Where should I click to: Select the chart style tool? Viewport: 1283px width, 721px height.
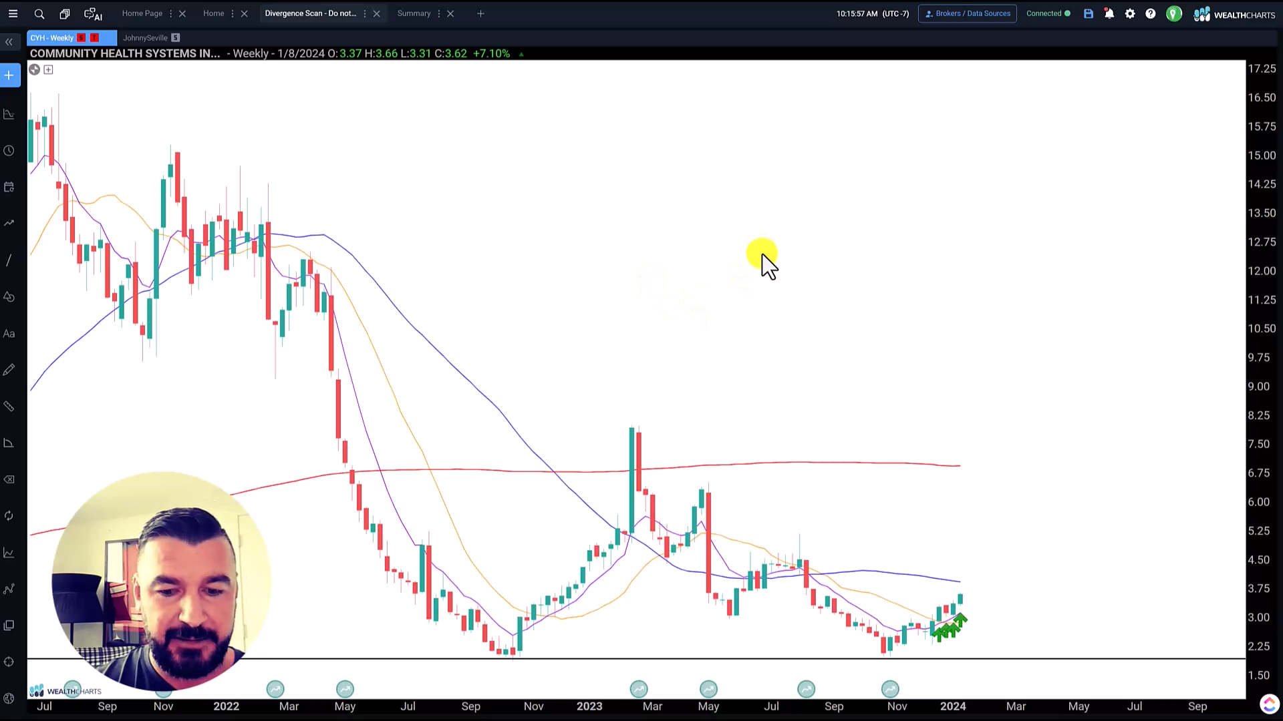(x=9, y=114)
